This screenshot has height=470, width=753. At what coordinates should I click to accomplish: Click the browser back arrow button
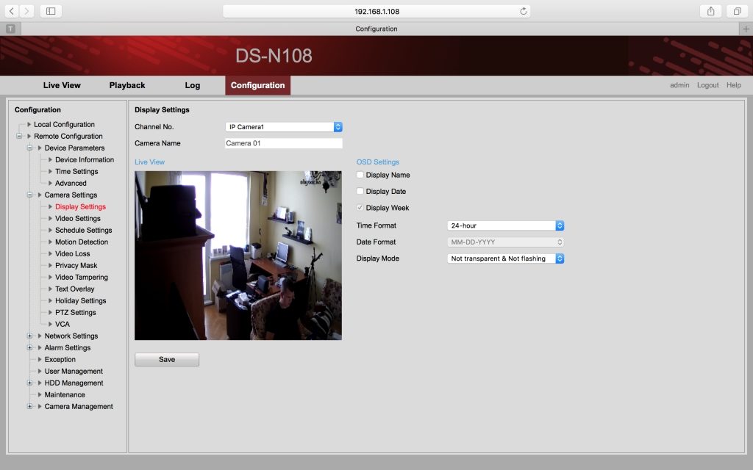pyautogui.click(x=12, y=11)
